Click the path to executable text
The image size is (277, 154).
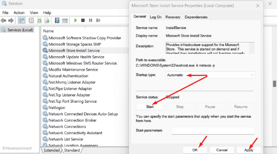(175, 66)
